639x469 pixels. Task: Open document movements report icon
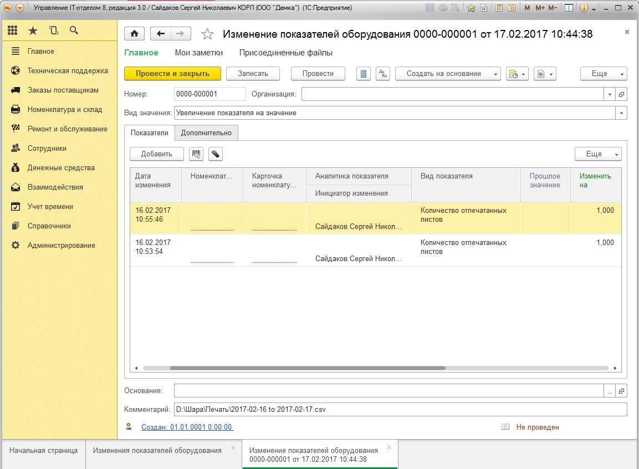[x=363, y=74]
